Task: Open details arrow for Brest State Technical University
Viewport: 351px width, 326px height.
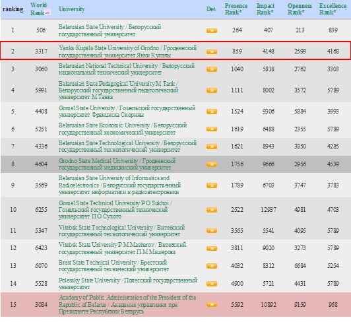Action: [x=212, y=266]
